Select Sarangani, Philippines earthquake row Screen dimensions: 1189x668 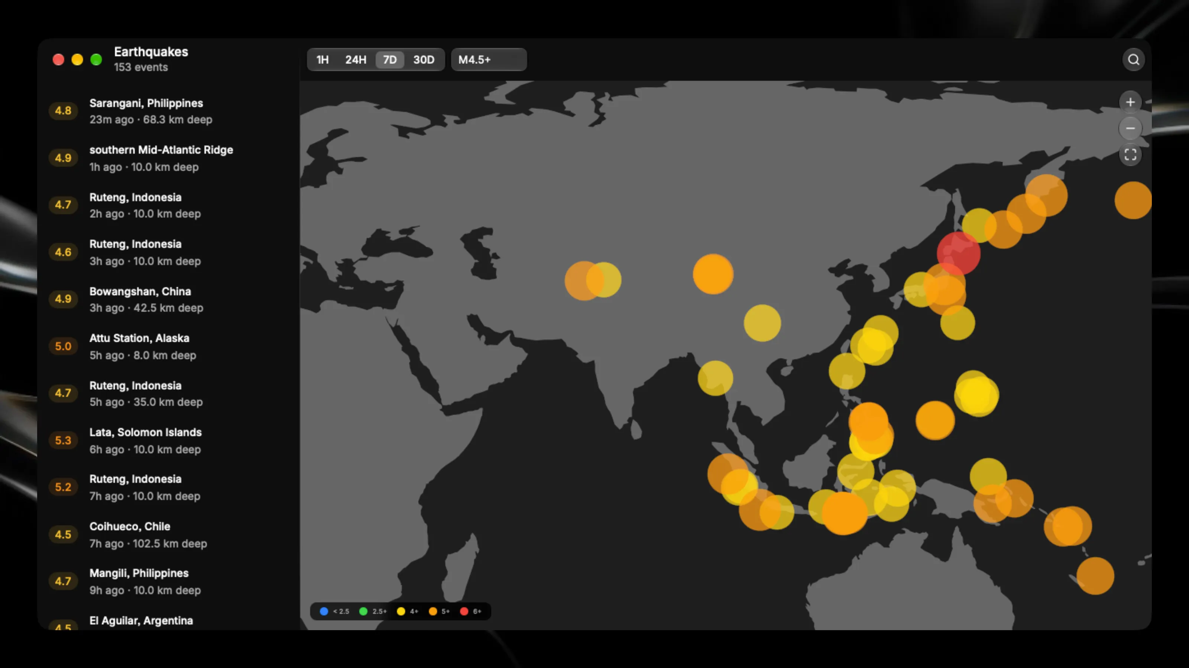point(168,111)
